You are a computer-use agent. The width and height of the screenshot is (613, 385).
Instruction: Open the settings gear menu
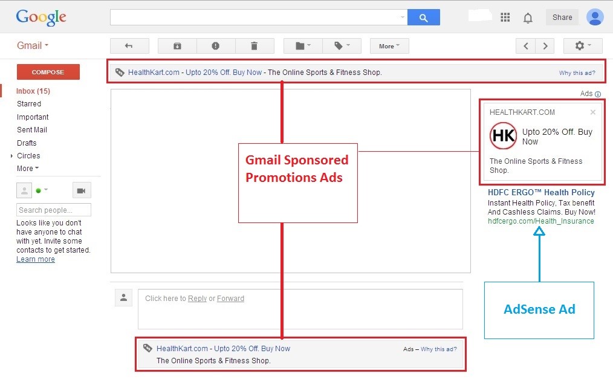tap(583, 46)
